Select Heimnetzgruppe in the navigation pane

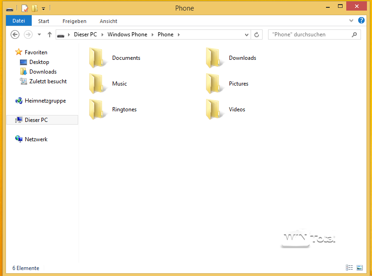[x=45, y=101]
